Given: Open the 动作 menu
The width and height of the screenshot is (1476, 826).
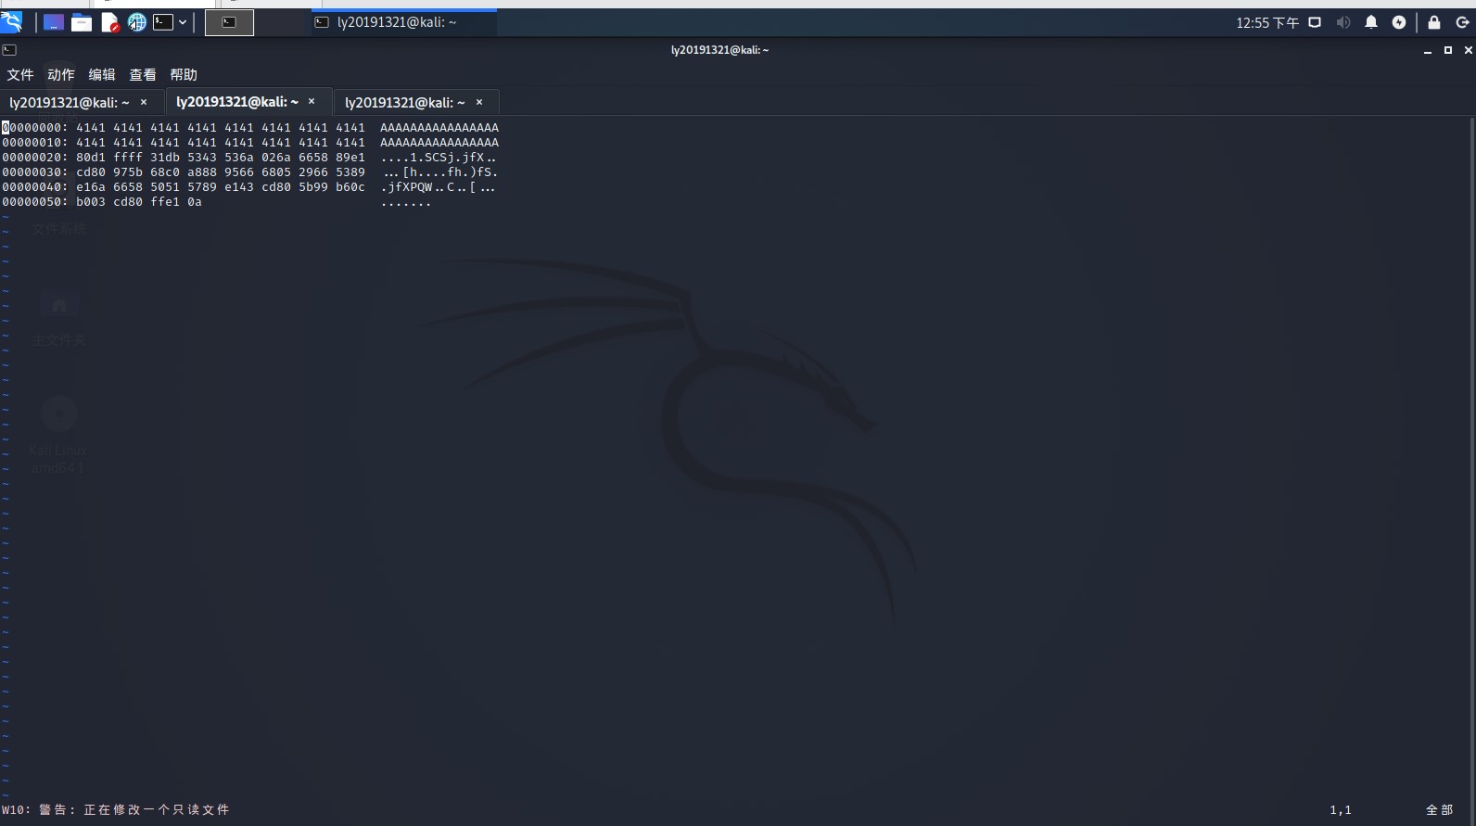Looking at the screenshot, I should click(x=61, y=75).
